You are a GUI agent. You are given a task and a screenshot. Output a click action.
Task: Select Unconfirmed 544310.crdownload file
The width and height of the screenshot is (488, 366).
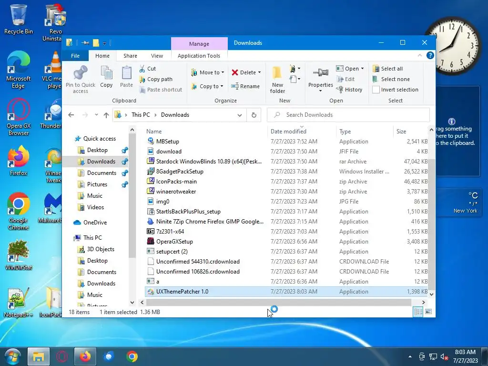[x=198, y=262]
